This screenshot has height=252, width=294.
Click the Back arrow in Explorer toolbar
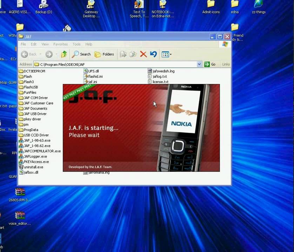pyautogui.click(x=28, y=54)
